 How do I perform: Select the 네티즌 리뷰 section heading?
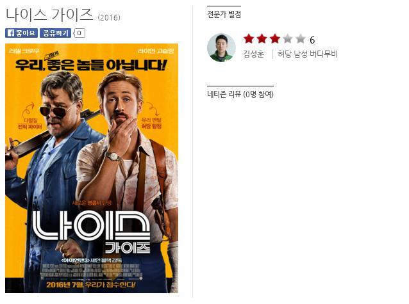pyautogui.click(x=240, y=94)
